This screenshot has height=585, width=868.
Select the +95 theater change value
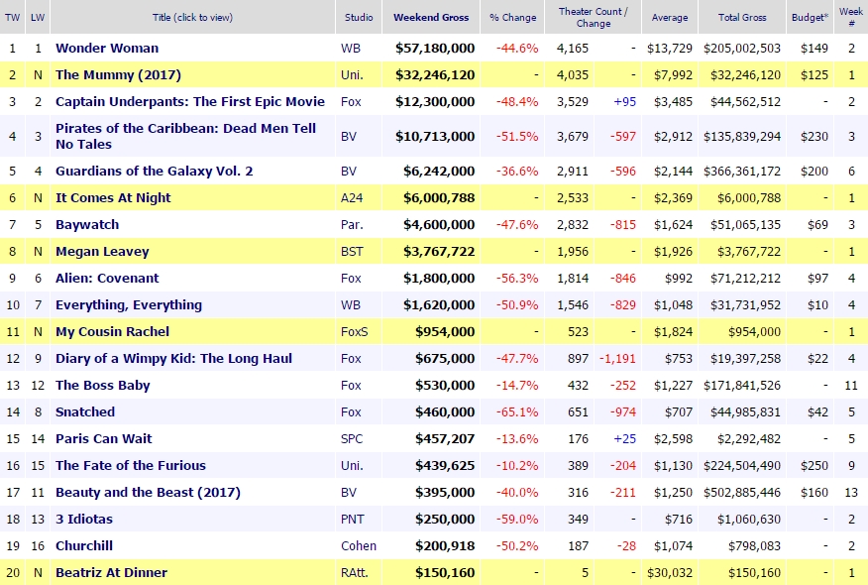[624, 102]
